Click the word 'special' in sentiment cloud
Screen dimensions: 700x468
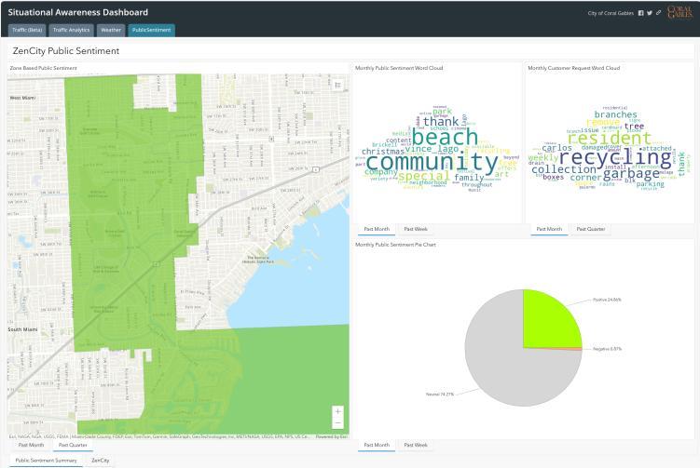(424, 176)
